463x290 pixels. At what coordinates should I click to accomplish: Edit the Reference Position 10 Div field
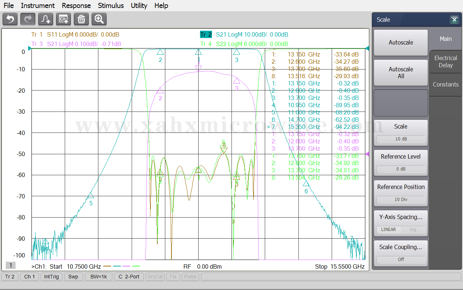tap(401, 199)
